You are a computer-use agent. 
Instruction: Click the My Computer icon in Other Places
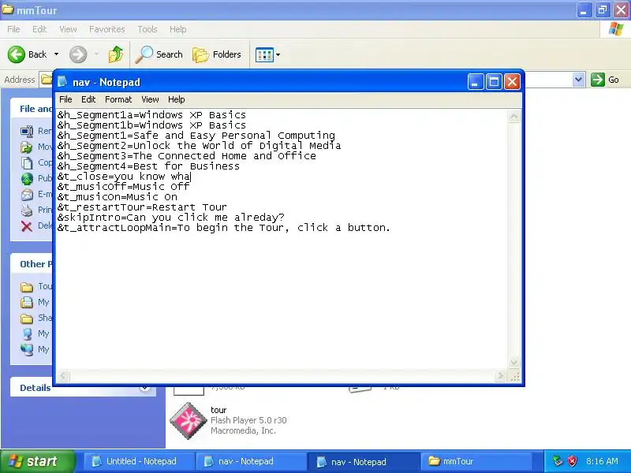click(27, 333)
